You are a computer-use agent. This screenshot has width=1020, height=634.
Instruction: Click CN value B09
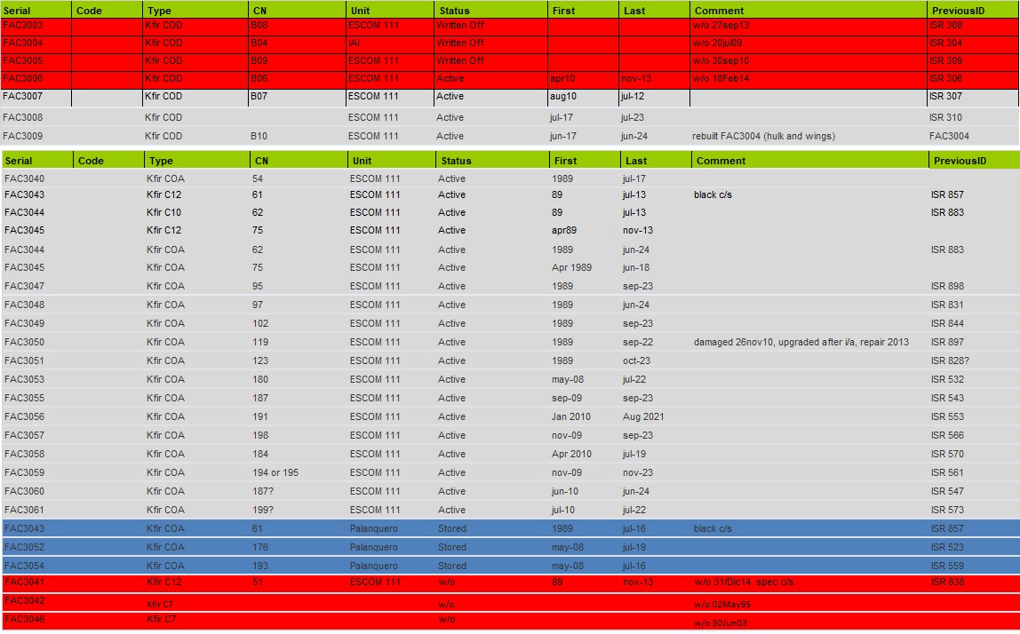(259, 60)
